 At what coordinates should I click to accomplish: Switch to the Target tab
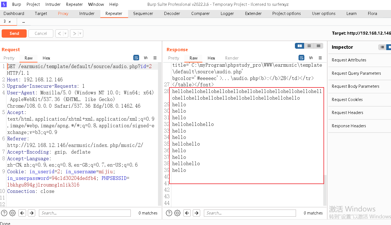(41, 14)
